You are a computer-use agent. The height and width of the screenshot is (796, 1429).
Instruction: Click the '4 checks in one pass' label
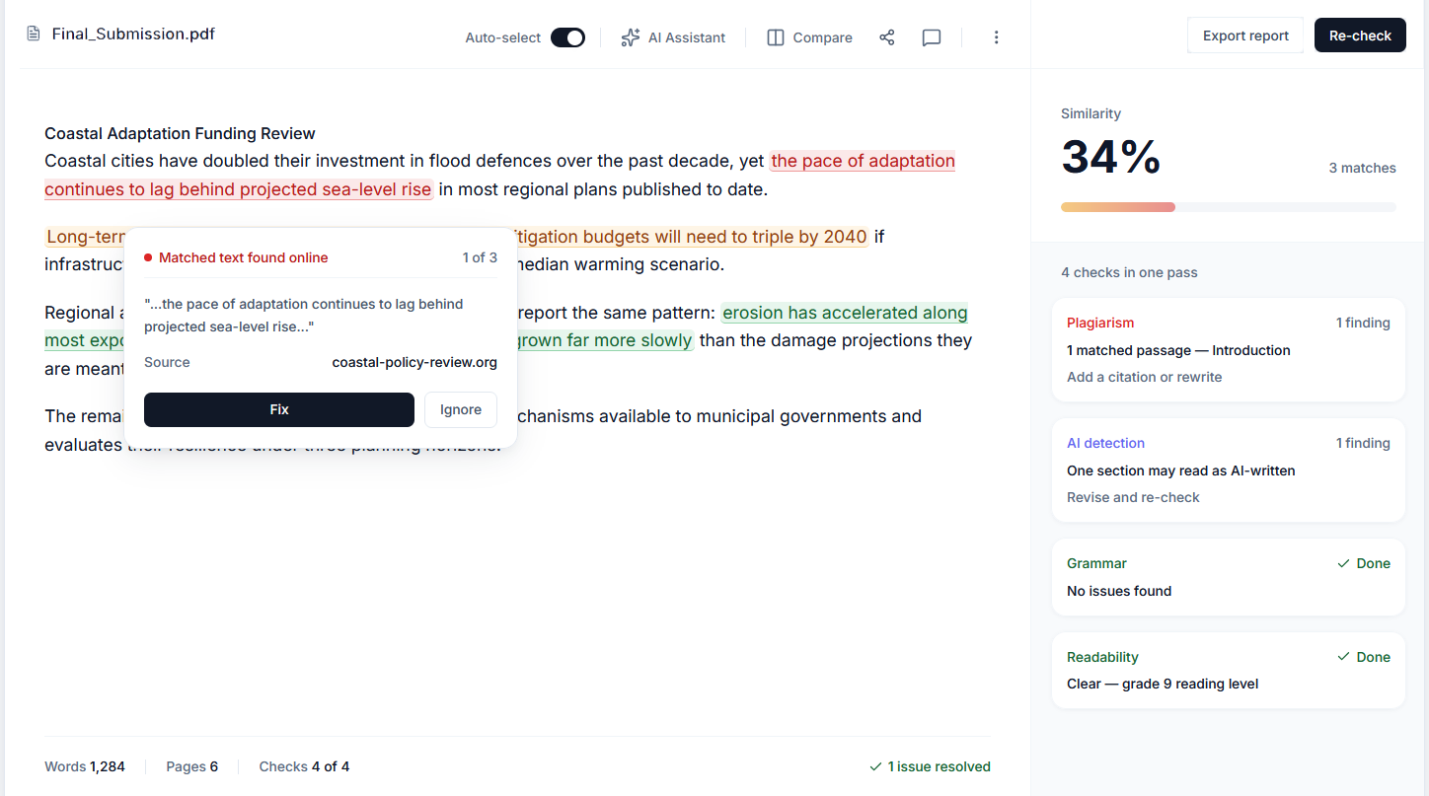point(1129,272)
